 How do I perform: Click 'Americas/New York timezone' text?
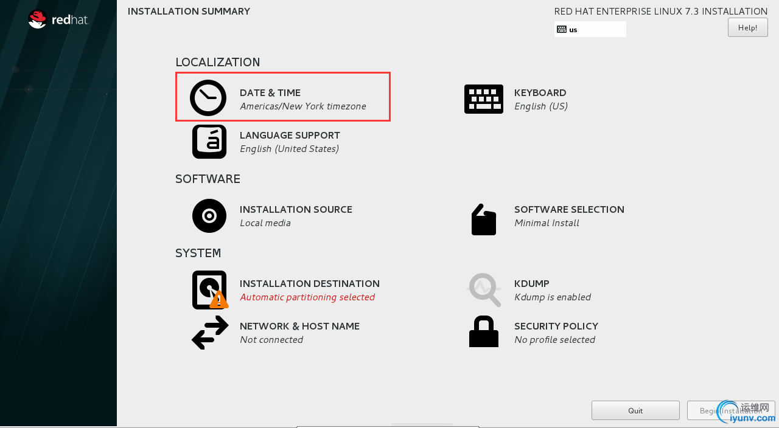[x=303, y=106]
